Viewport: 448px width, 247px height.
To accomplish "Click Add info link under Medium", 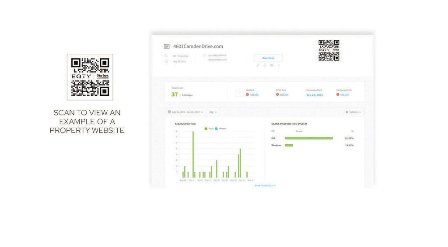I will tap(254, 94).
